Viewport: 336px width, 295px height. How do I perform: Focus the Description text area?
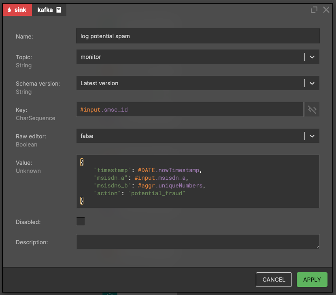tap(198, 242)
